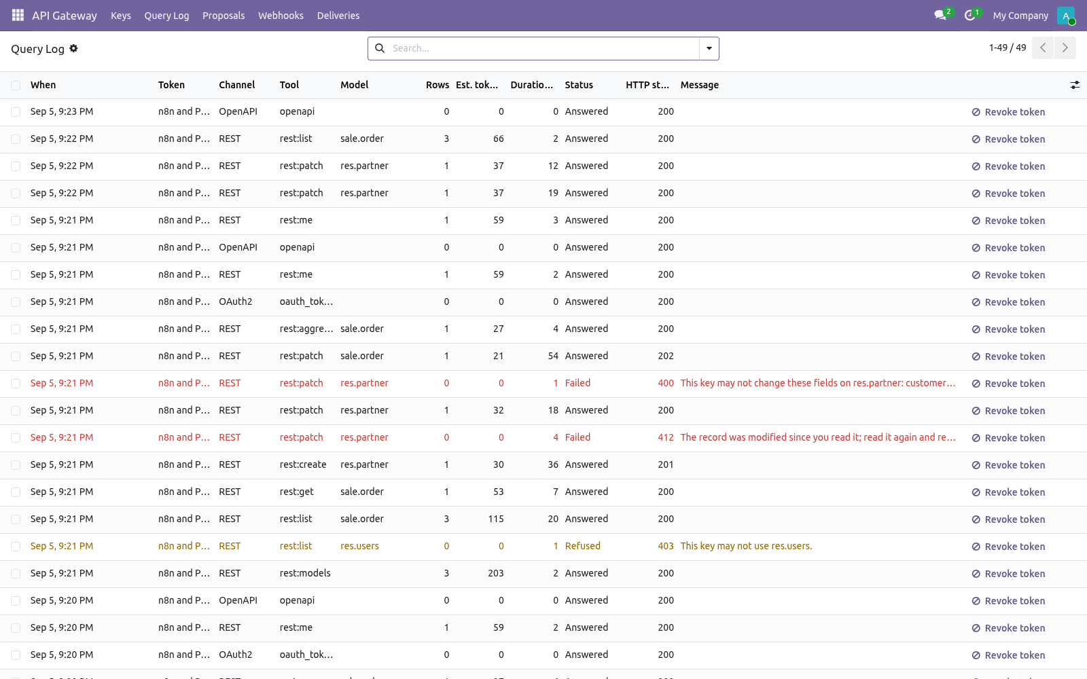This screenshot has height=679, width=1087.
Task: Click the API Gateway app title
Action: coord(65,16)
